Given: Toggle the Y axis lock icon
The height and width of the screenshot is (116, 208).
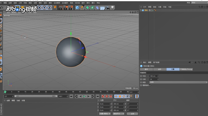Looking at the screenshot, I should 44,8.
